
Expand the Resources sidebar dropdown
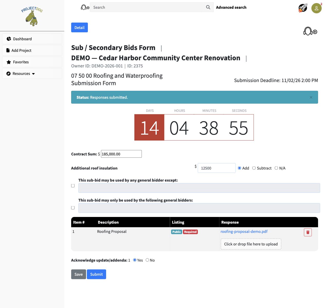point(32,73)
